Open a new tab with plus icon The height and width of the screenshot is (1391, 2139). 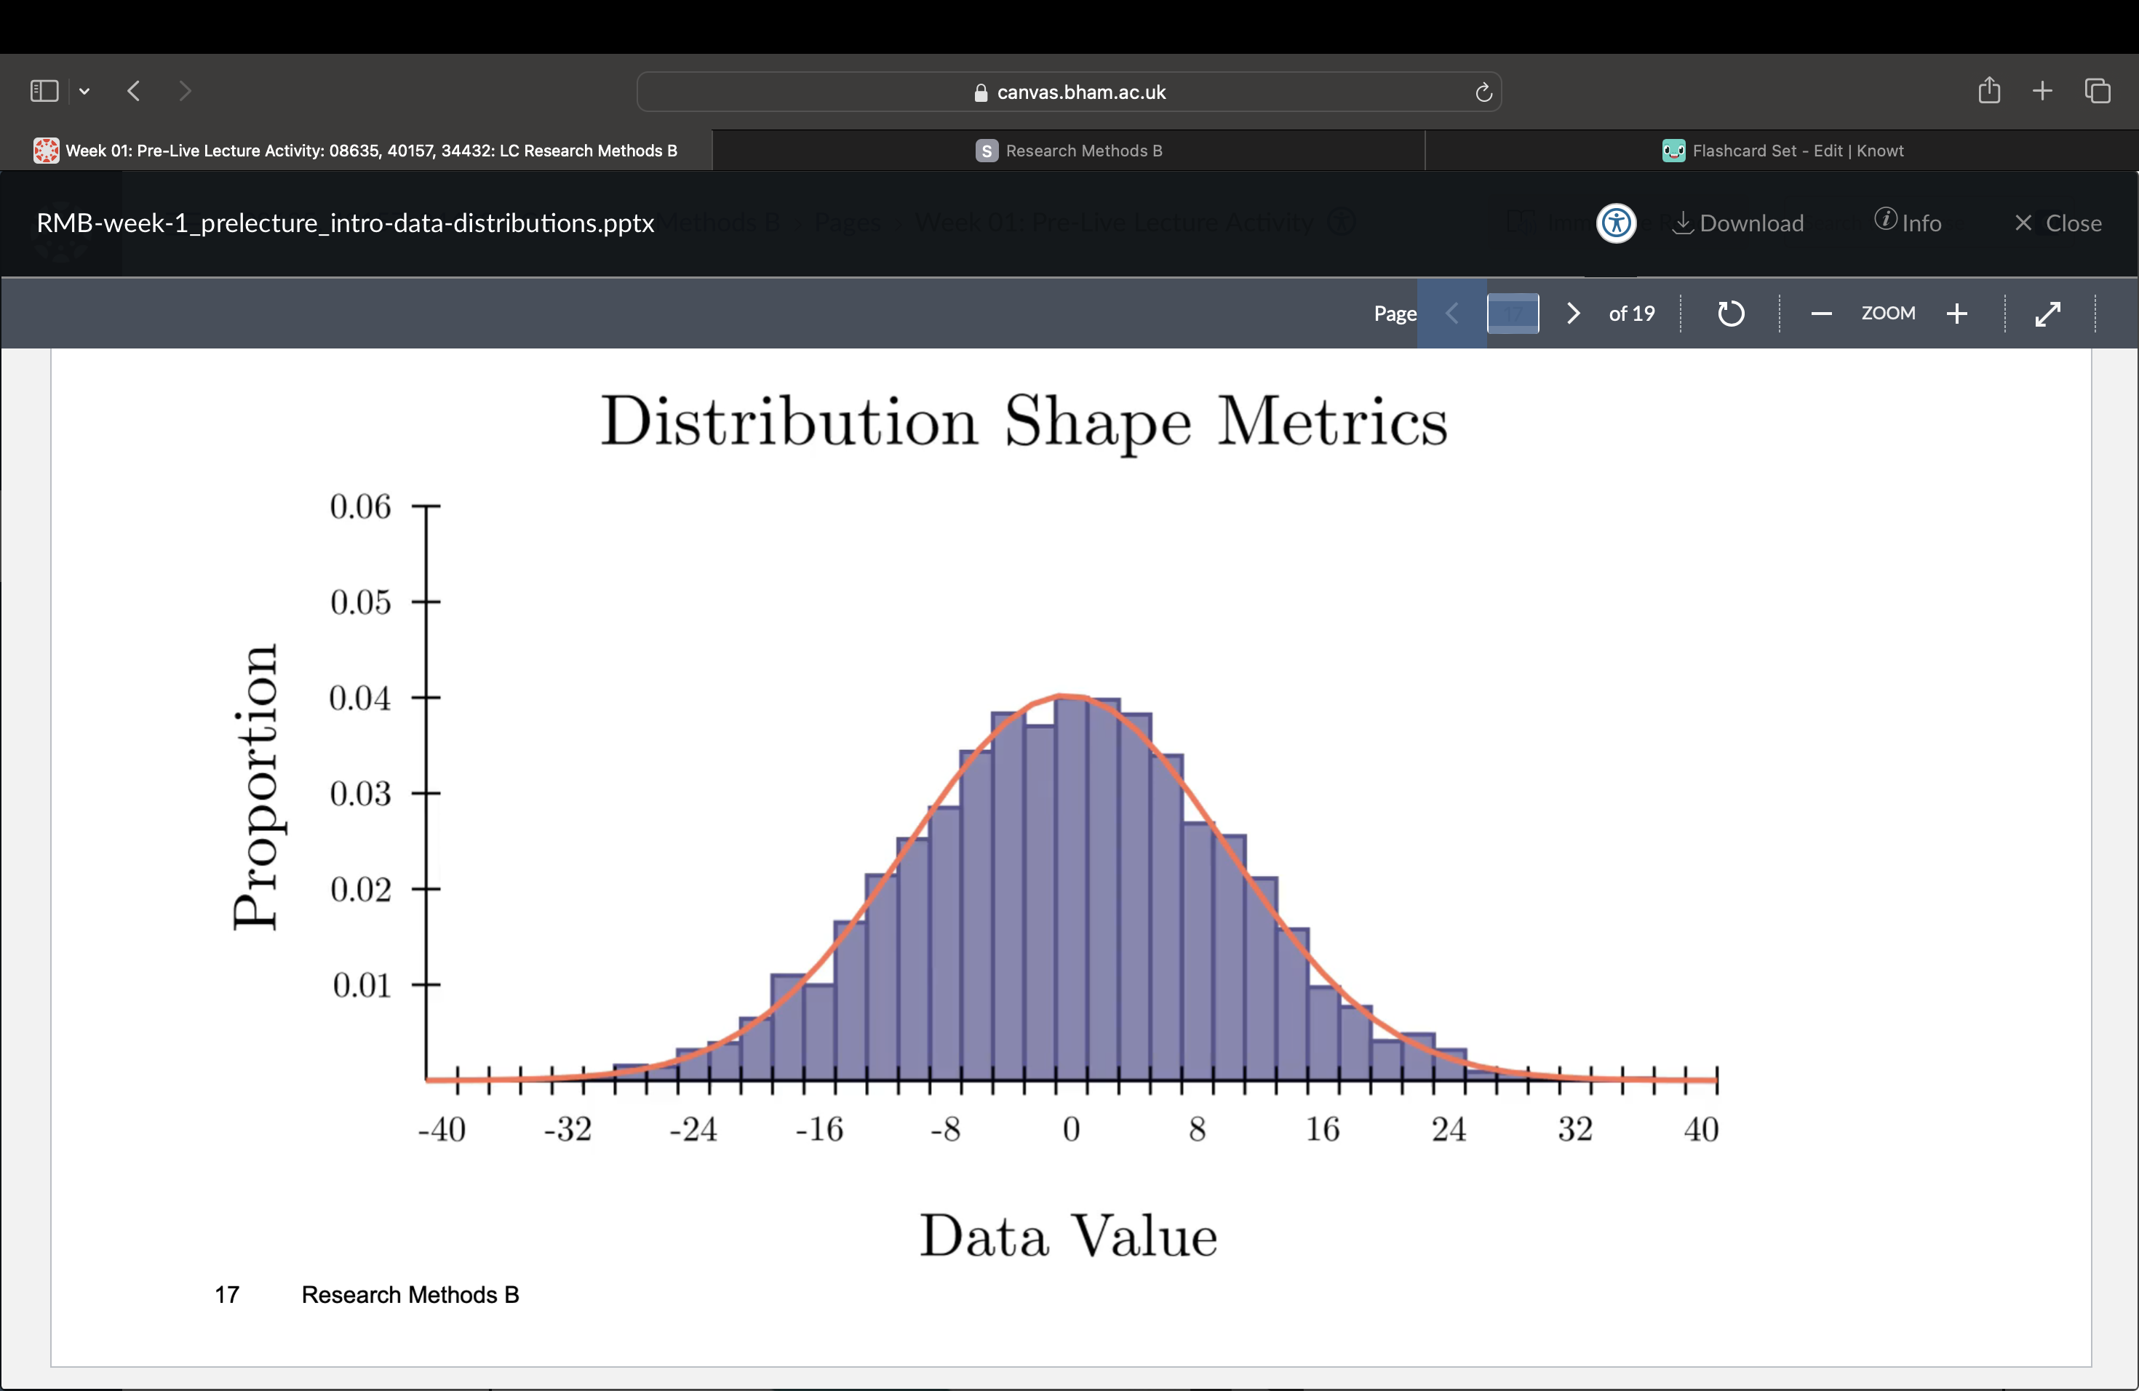(x=2042, y=91)
